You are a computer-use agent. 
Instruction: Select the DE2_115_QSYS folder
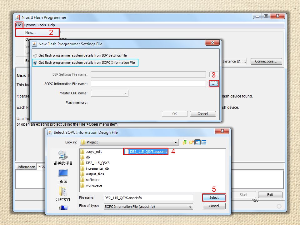[x=95, y=163]
